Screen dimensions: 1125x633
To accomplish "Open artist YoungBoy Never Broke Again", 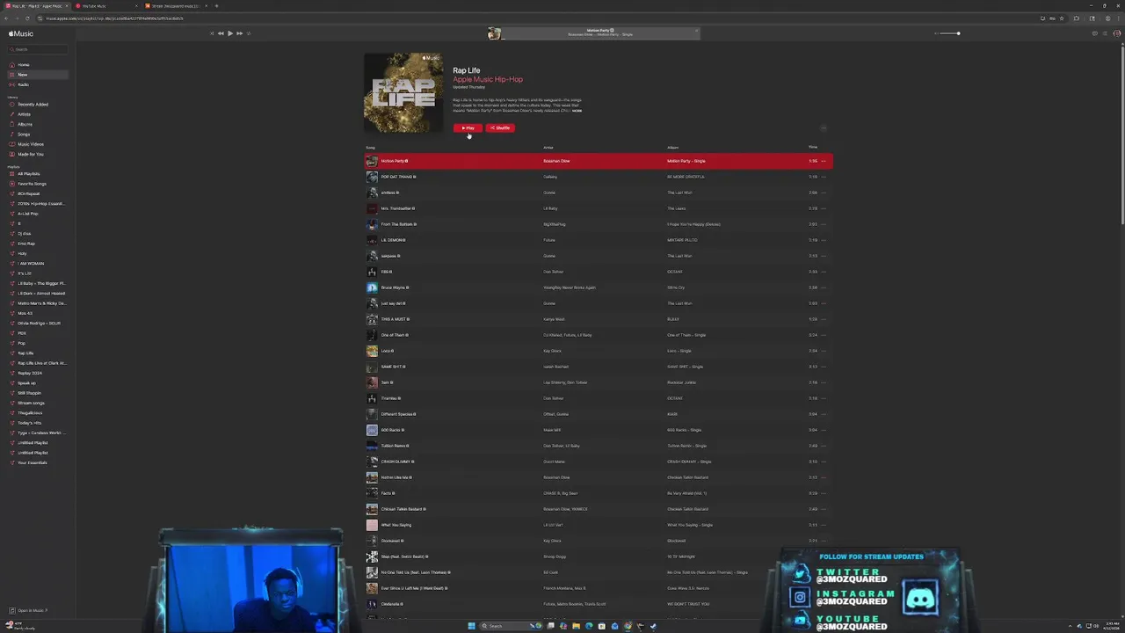I will 570,287.
